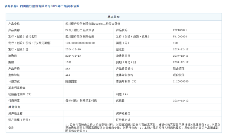Image resolution: width=232 pixels, height=138 pixels.
Task: Click the 流通结束日 value 2034-12-11
Action: click(x=181, y=56)
